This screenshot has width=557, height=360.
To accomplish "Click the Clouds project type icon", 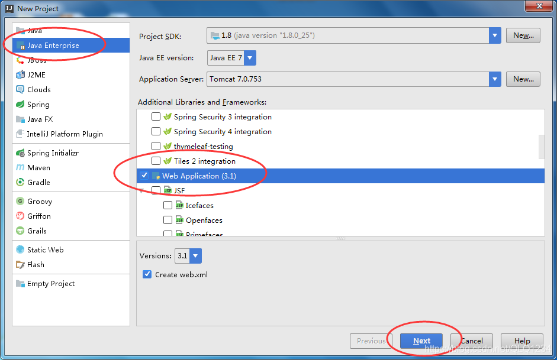I will 20,90.
